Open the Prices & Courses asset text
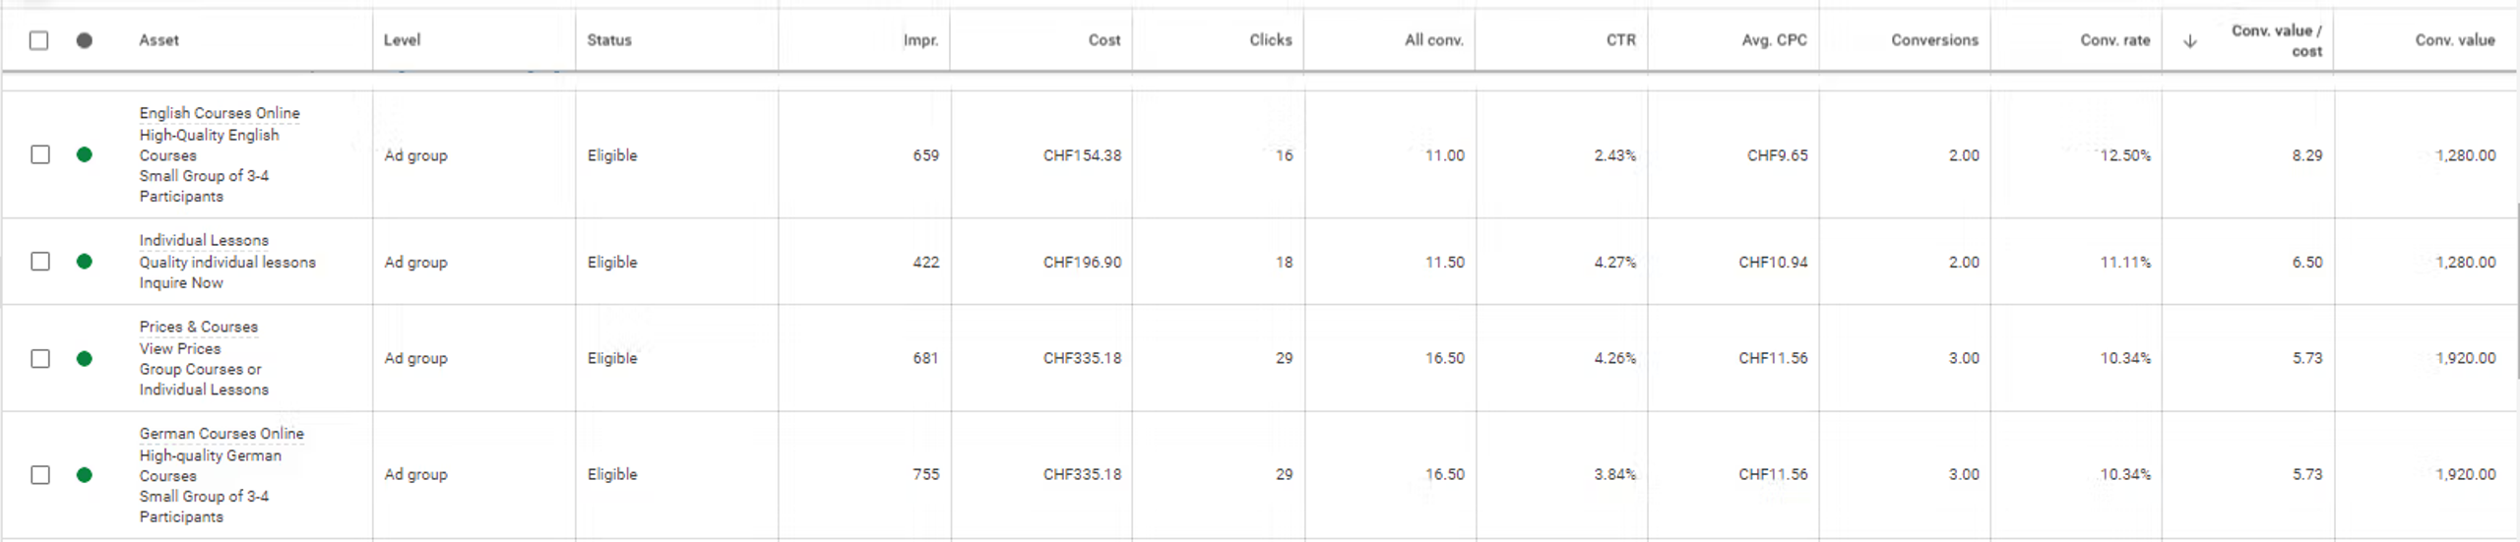The height and width of the screenshot is (542, 2520). click(x=199, y=327)
